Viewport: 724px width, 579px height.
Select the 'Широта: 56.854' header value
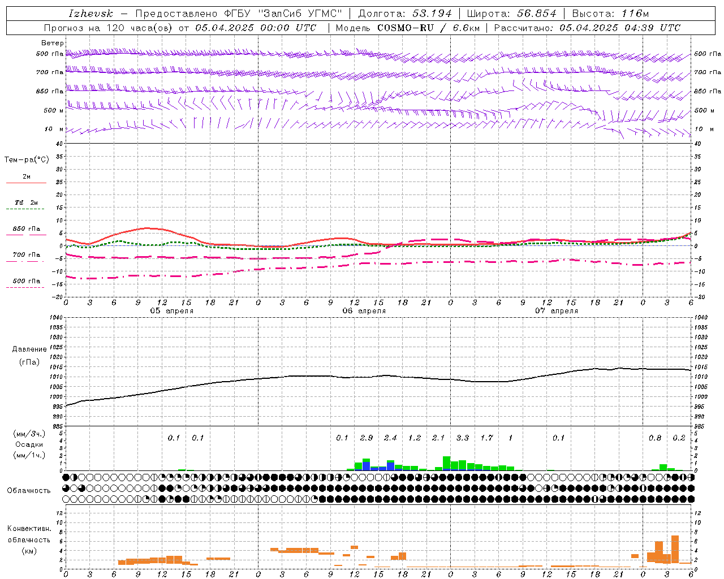511,14
